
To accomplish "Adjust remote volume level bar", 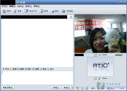I will 104,55.
